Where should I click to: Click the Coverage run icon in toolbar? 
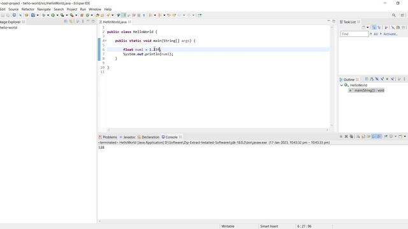pos(62,15)
